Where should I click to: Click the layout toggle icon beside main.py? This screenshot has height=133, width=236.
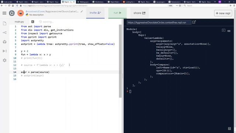(33, 22)
